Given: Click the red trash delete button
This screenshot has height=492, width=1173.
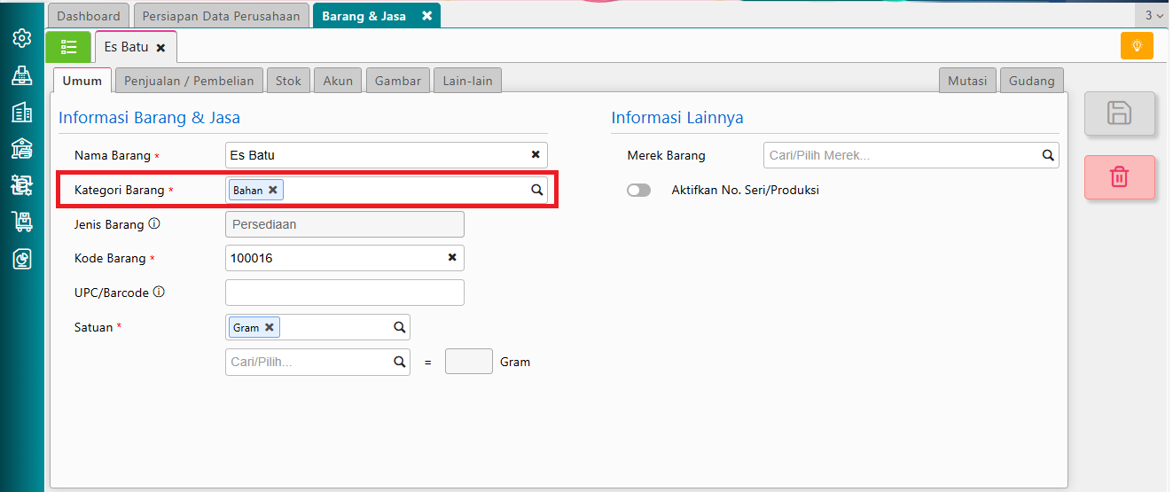Looking at the screenshot, I should [1119, 177].
